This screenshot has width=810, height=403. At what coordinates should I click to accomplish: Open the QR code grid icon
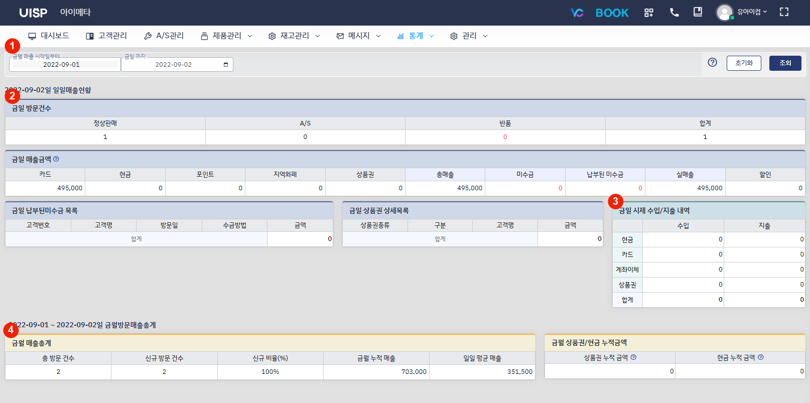click(x=649, y=13)
